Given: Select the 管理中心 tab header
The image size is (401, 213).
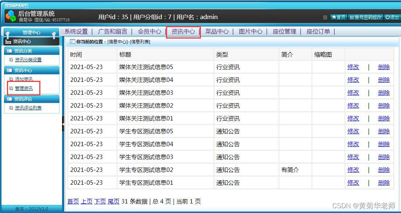Looking at the screenshot, I should tap(32, 32).
